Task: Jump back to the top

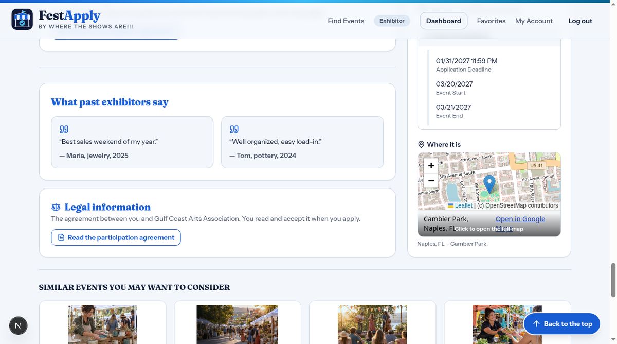Action: click(x=562, y=324)
